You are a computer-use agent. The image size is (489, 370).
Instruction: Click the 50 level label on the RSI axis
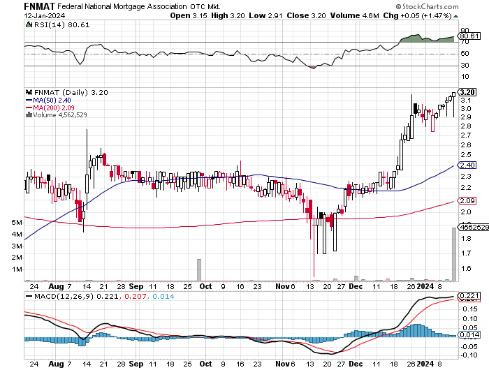click(465, 54)
